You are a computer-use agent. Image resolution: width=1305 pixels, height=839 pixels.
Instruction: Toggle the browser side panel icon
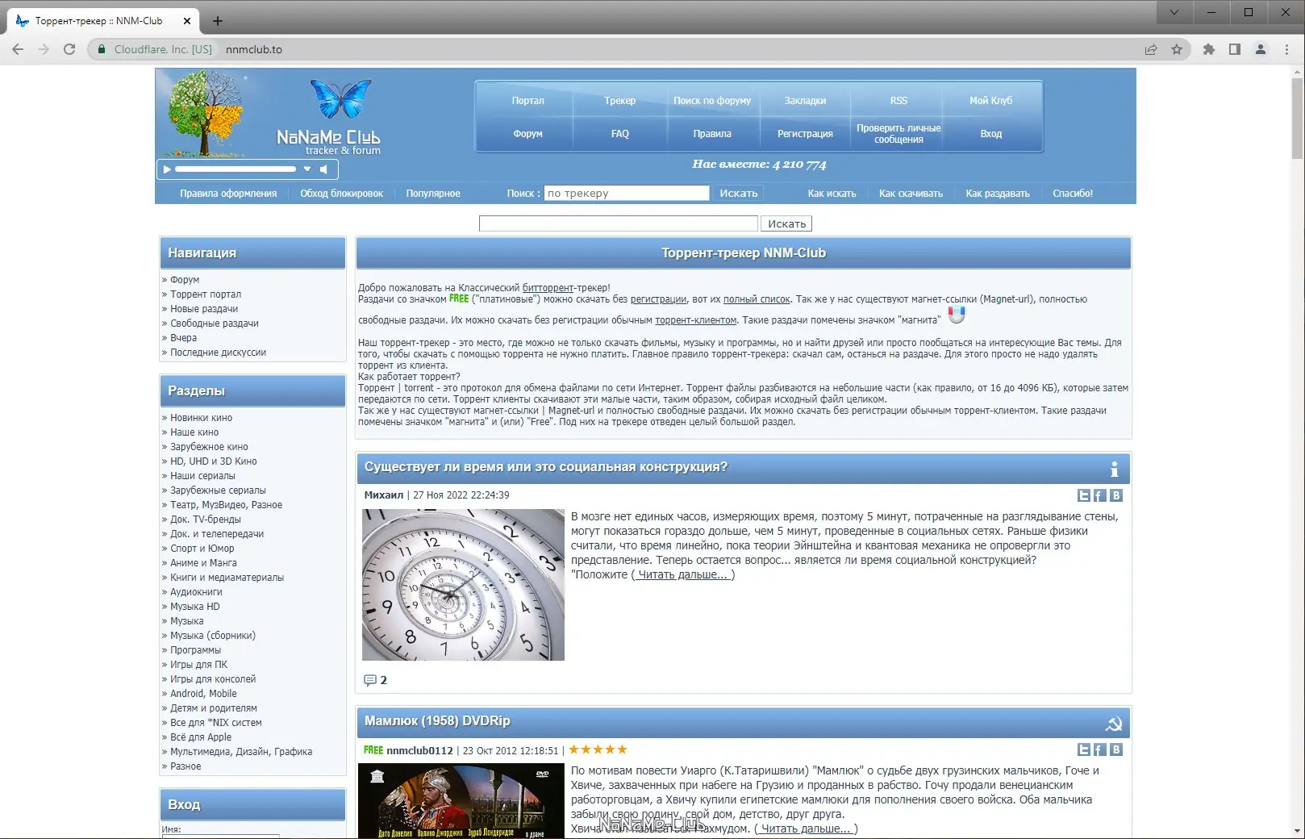(x=1234, y=49)
